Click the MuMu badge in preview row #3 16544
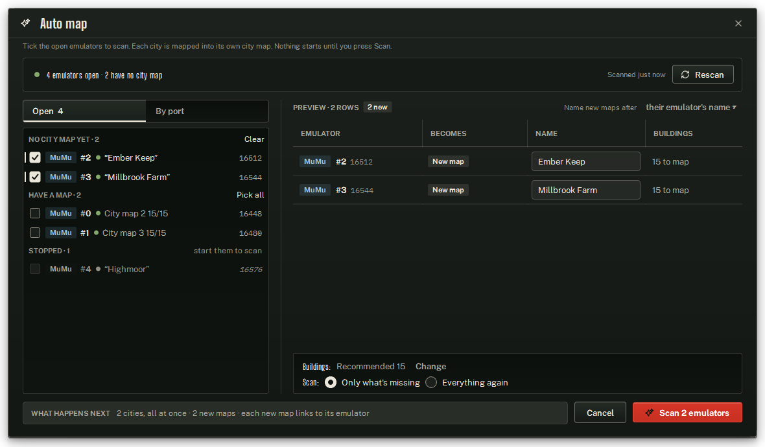Image resolution: width=765 pixels, height=447 pixels. click(314, 190)
